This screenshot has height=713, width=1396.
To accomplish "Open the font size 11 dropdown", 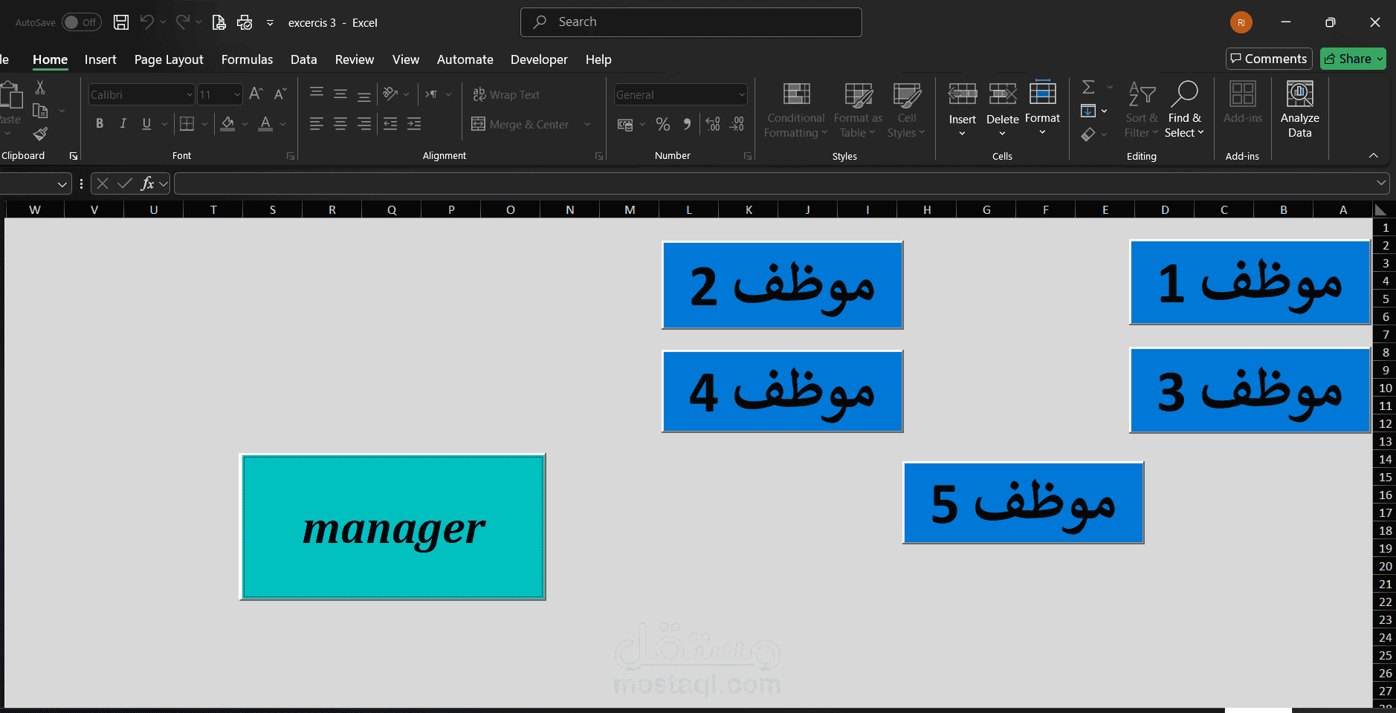I will pyautogui.click(x=237, y=94).
